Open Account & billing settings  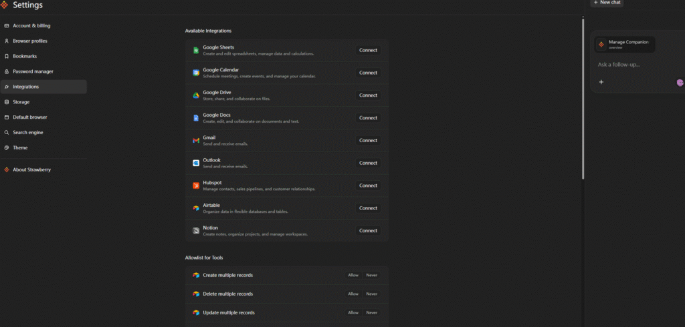coord(31,26)
